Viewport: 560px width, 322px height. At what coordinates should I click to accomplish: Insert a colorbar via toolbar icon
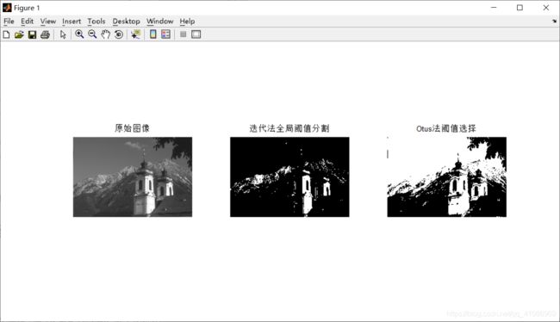(x=152, y=34)
